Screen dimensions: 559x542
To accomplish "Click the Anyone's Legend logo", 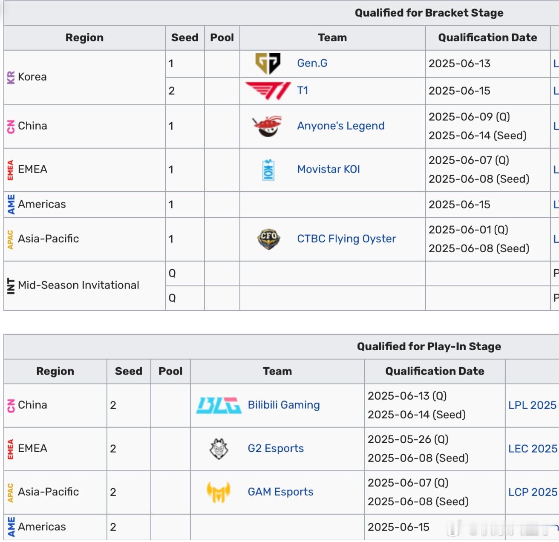I will [267, 126].
